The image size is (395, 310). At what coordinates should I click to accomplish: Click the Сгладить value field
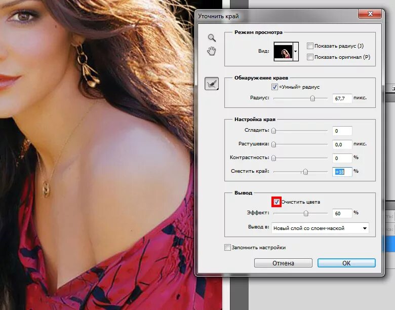tap(342, 131)
